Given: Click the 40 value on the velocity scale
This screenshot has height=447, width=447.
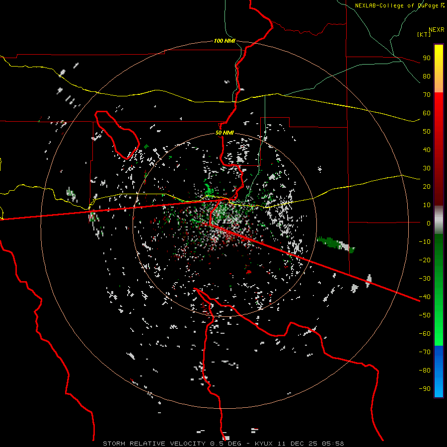Looking at the screenshot, I should (427, 149).
